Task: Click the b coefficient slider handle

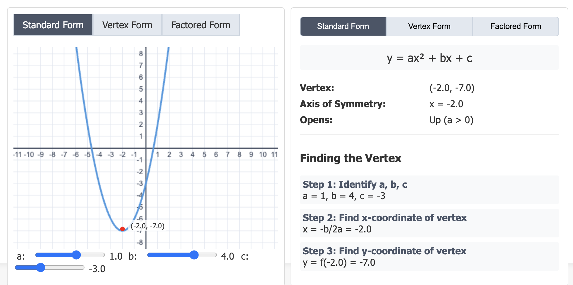Action: 194,255
